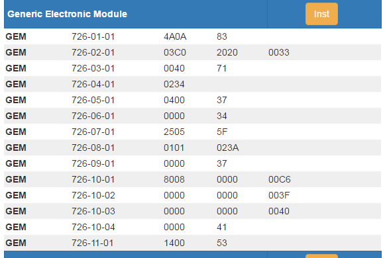This screenshot has height=258, width=385.
Task: Click the 726-03-01 entry
Action: (x=93, y=68)
